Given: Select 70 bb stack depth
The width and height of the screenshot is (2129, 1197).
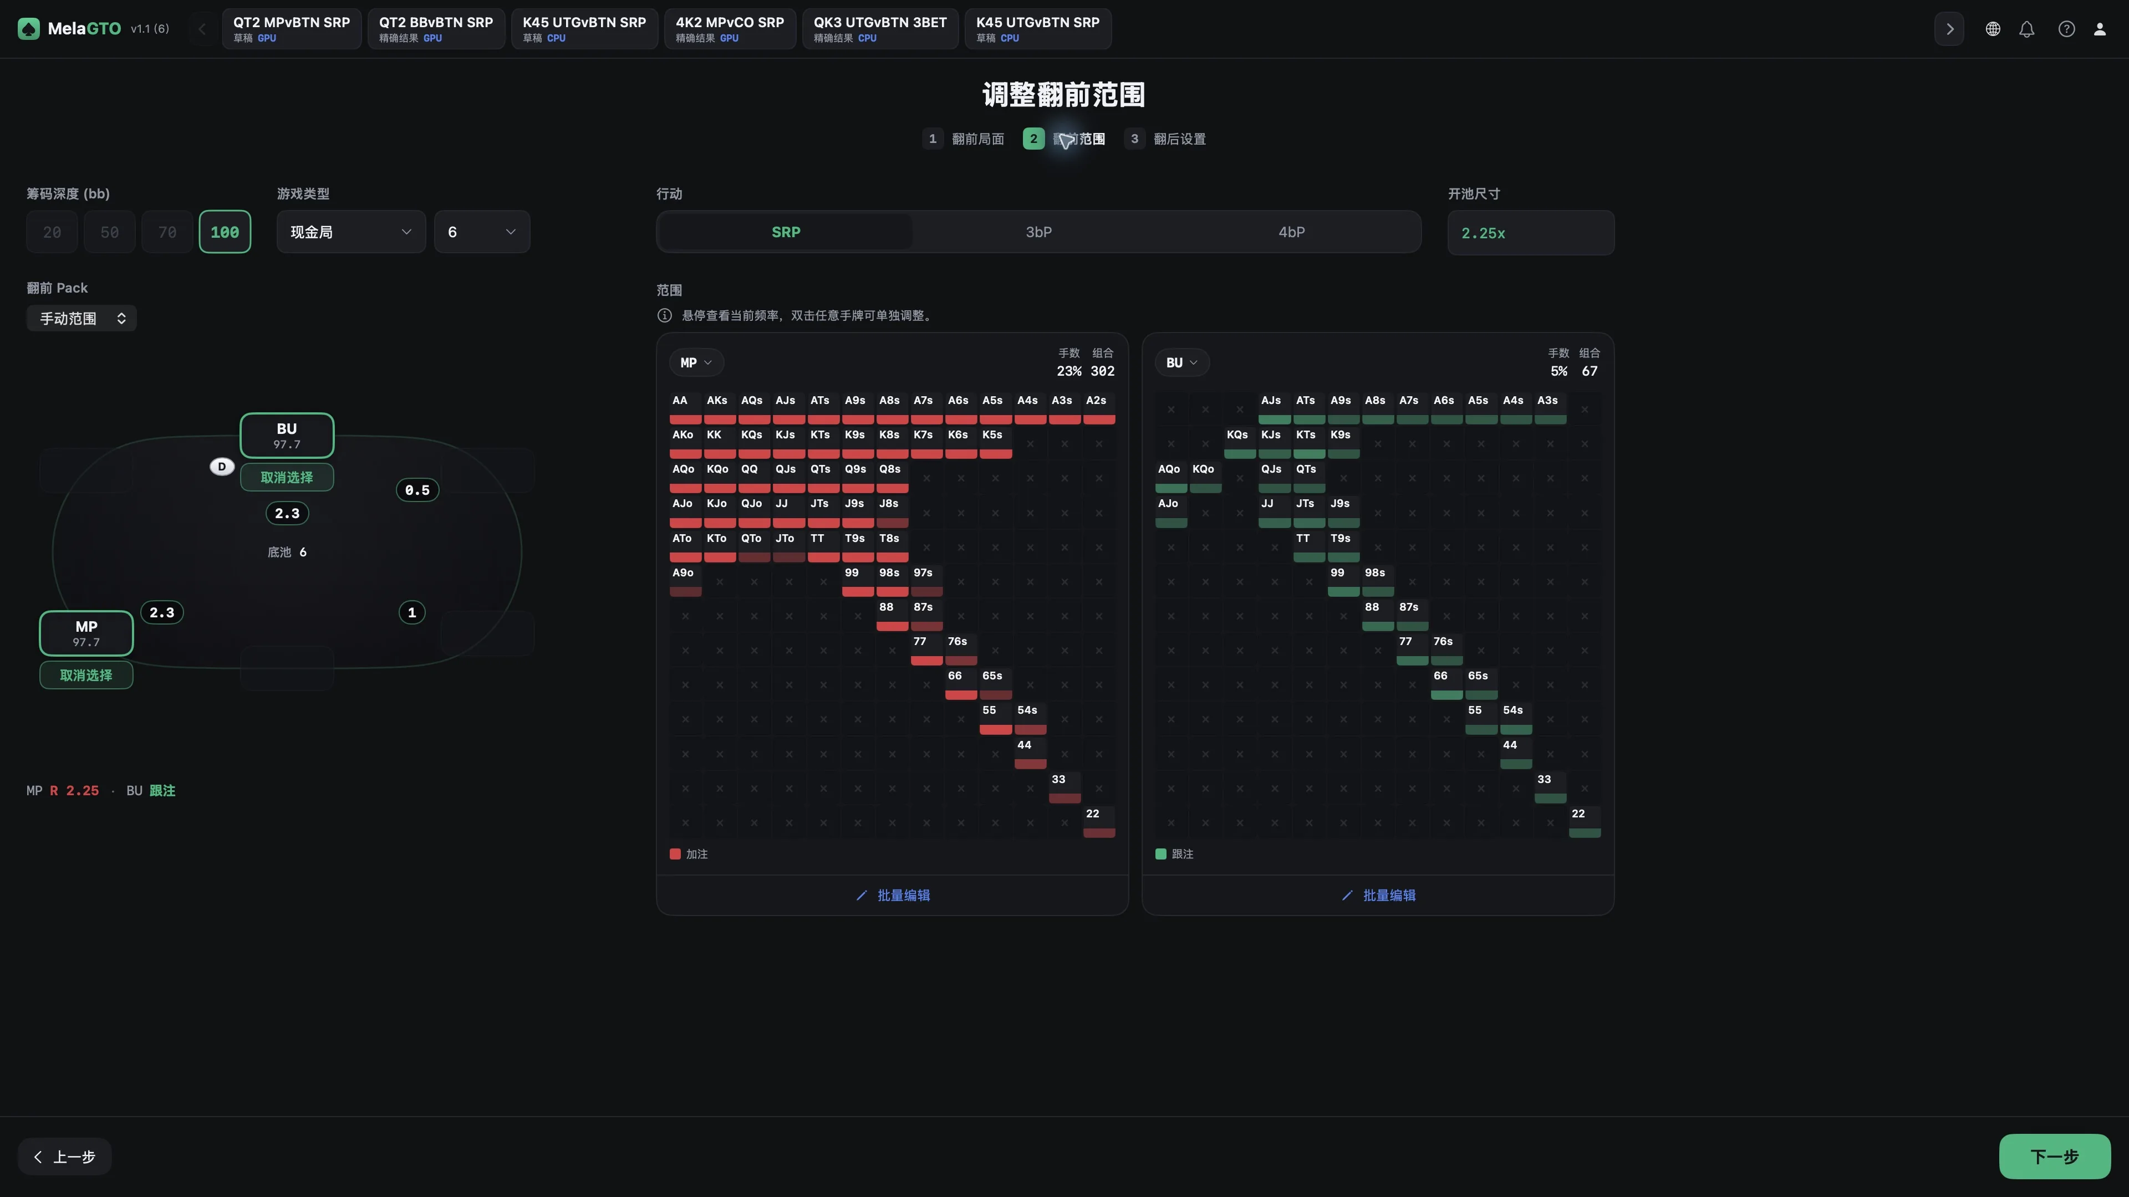Looking at the screenshot, I should (x=167, y=232).
